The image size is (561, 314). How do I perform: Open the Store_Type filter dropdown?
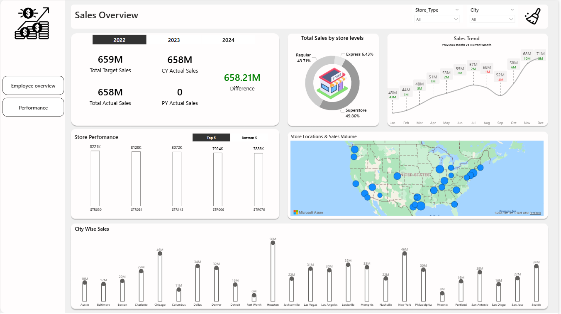437,19
